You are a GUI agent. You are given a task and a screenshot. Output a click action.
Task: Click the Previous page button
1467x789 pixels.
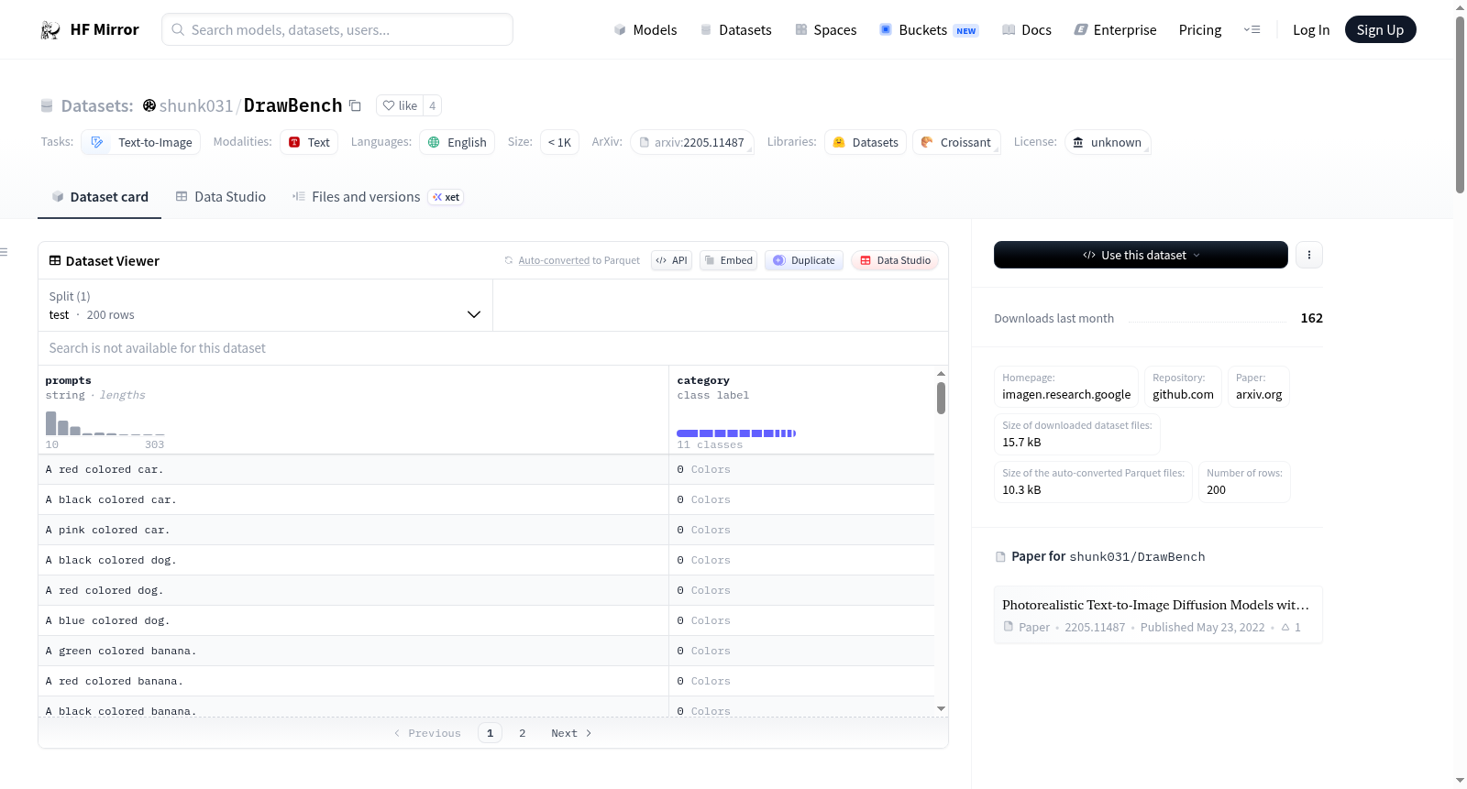(427, 733)
